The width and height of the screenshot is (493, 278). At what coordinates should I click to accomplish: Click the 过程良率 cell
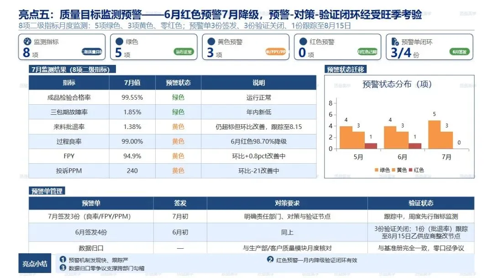point(69,141)
